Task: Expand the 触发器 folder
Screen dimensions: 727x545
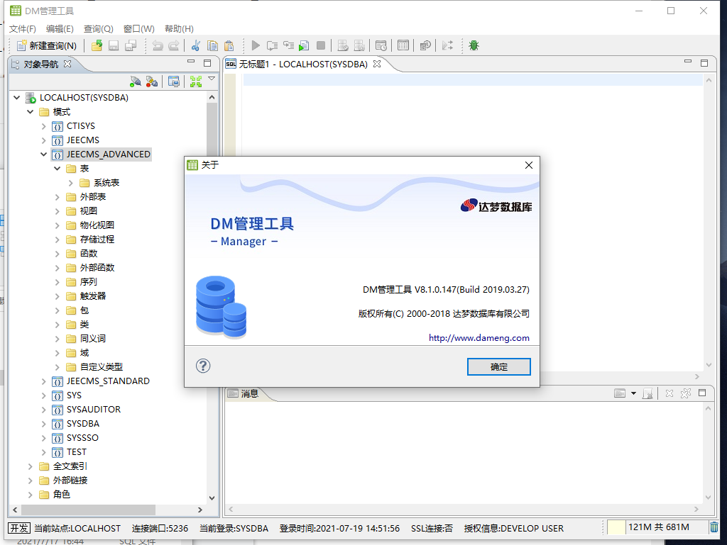Action: (x=57, y=296)
